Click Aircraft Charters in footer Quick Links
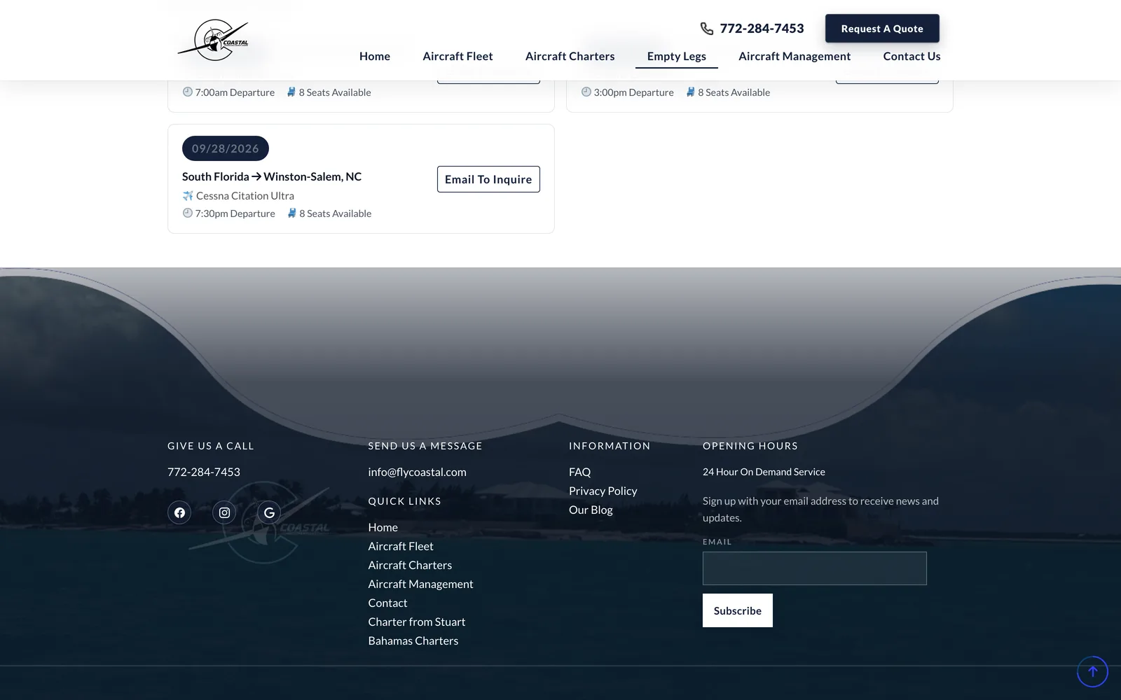 pos(410,565)
